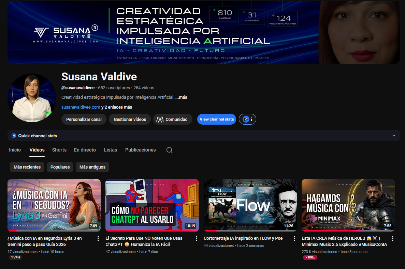Select the Más recientes filter chip
405x269 pixels.
pos(27,167)
